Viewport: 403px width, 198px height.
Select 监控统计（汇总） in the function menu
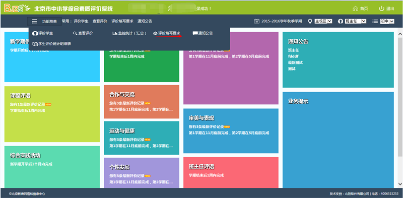[129, 33]
